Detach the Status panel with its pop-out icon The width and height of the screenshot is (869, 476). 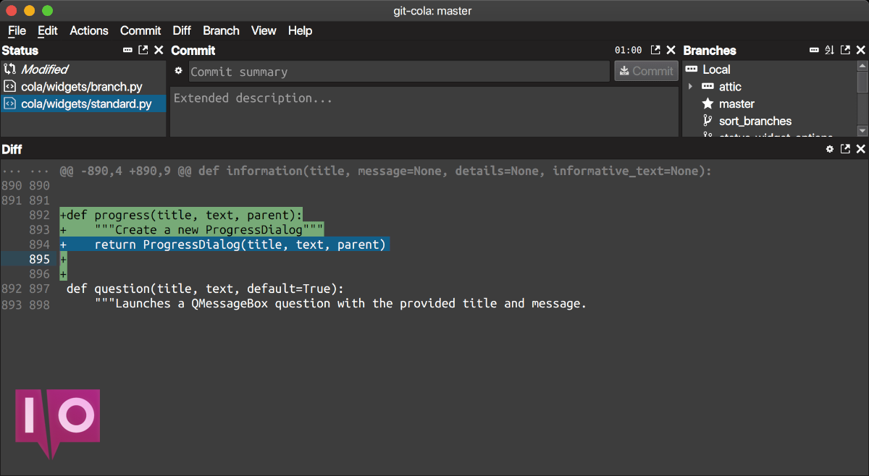(x=143, y=50)
